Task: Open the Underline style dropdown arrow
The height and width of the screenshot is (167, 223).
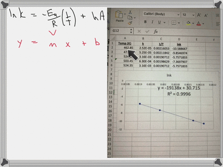Action: pos(164,23)
